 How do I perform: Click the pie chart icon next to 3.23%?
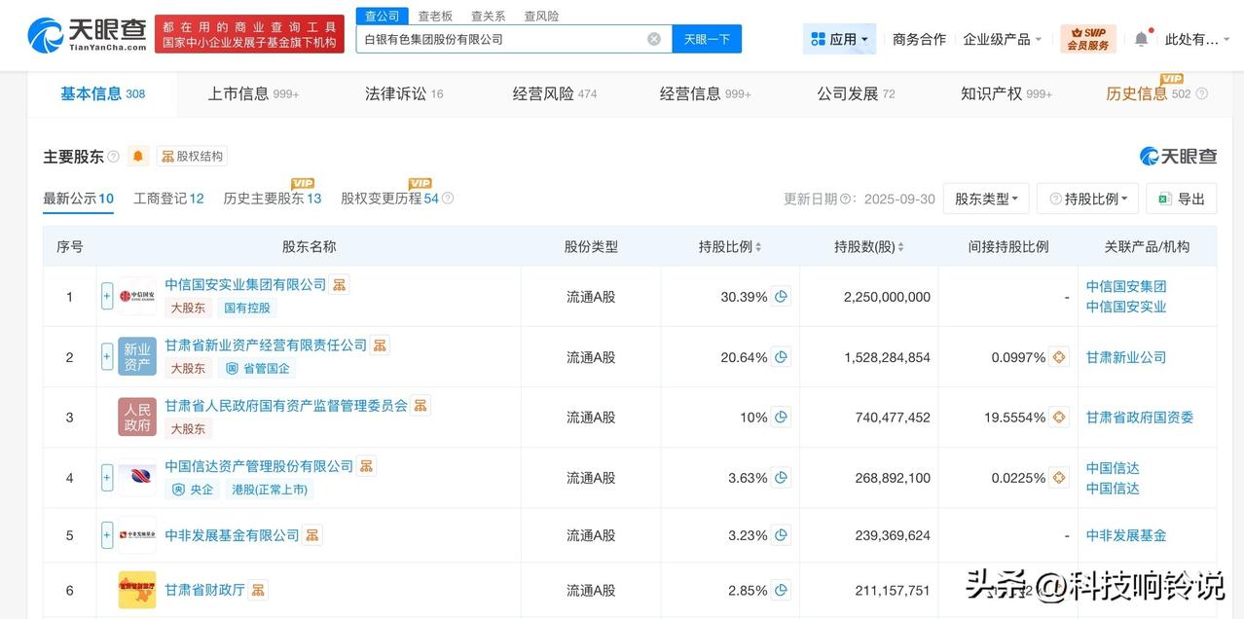pyautogui.click(x=781, y=534)
